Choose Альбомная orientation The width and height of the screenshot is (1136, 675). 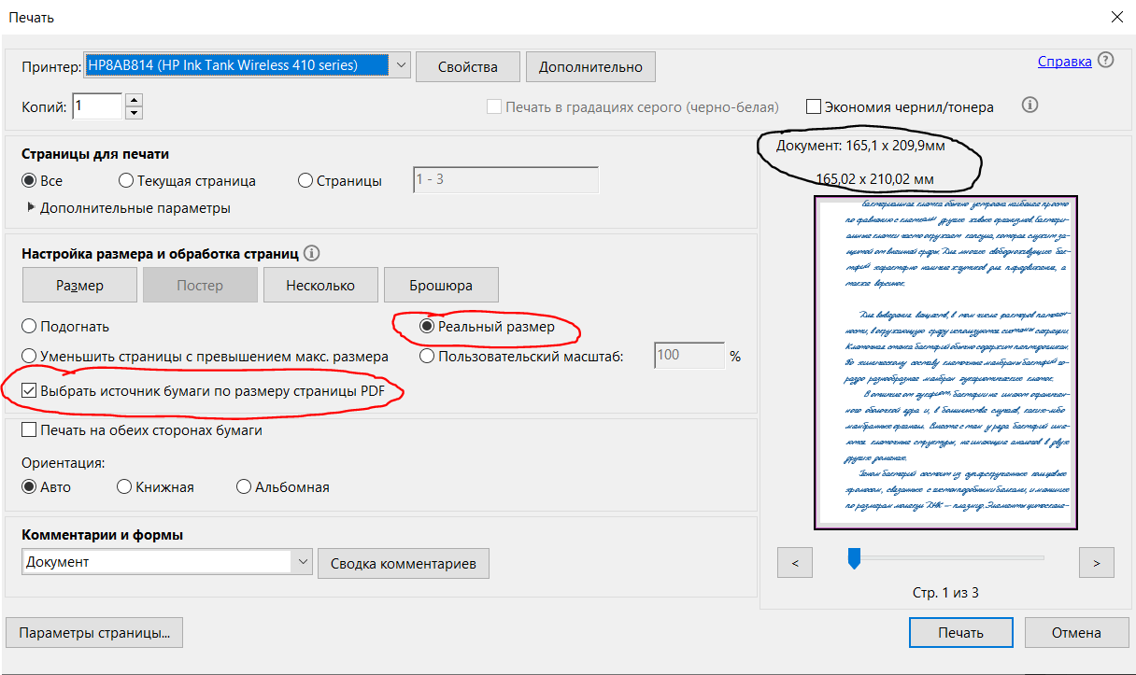[245, 486]
